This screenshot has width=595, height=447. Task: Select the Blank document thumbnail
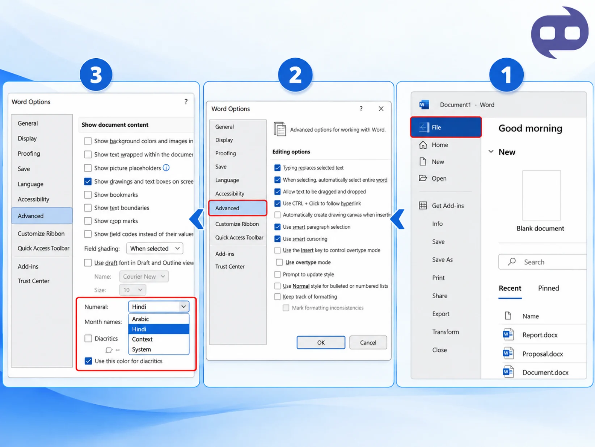(x=541, y=195)
